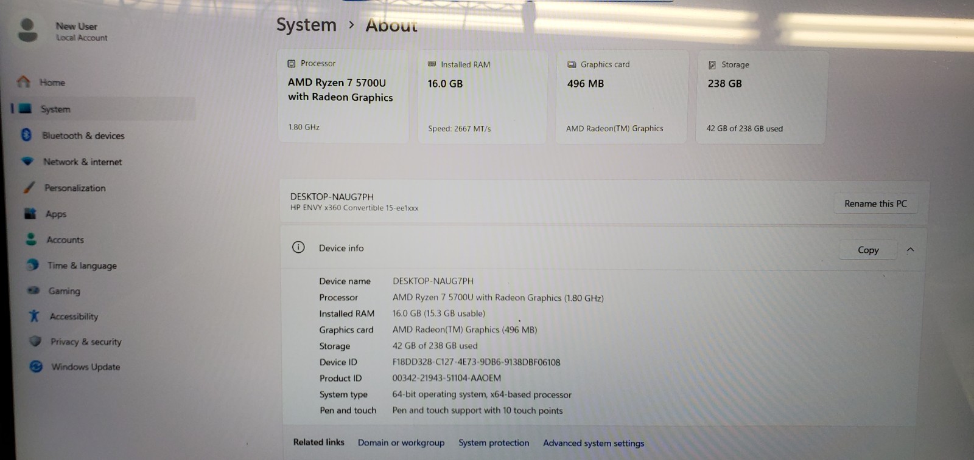Click the Windows Update refresh icon

37,366
